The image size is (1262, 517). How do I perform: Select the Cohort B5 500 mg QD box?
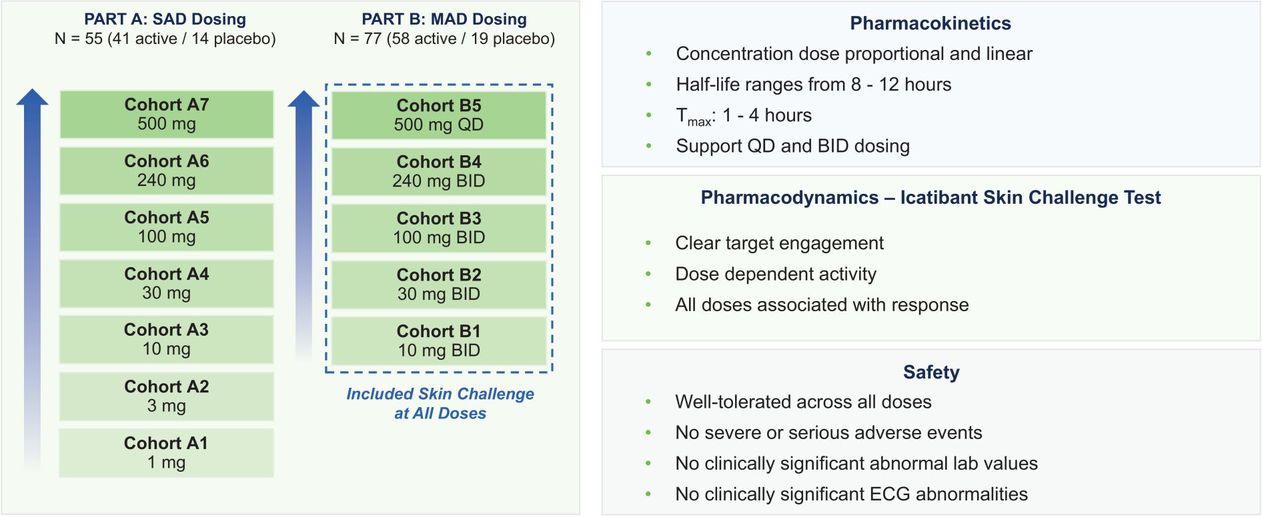pyautogui.click(x=439, y=115)
